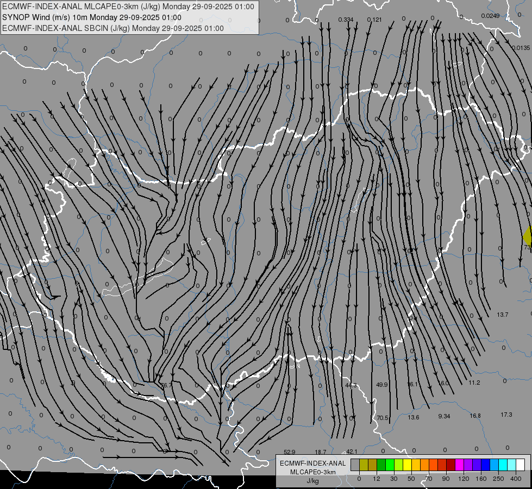
Task: Click the ECMWF SBCIN title line
Action: (113, 28)
